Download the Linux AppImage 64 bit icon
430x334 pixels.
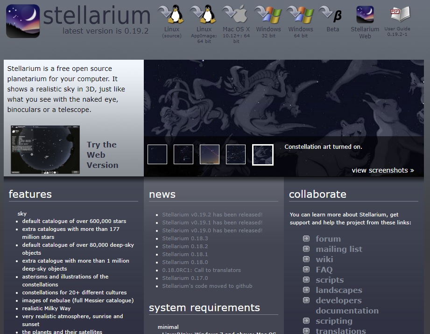pyautogui.click(x=204, y=14)
